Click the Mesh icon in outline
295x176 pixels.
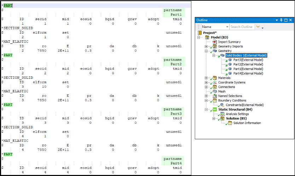click(x=215, y=92)
